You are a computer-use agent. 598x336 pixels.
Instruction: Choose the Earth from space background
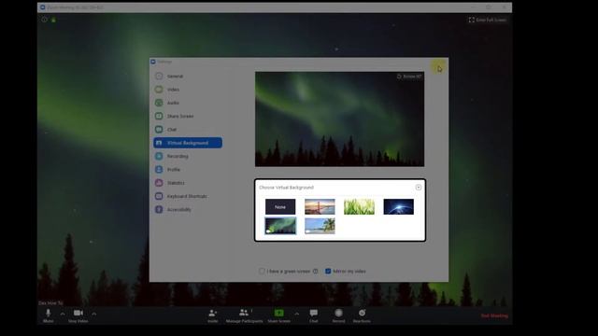coord(399,207)
